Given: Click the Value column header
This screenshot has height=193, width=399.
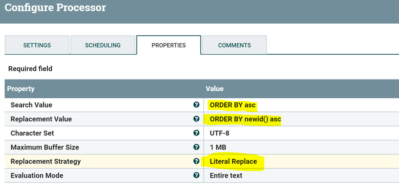Looking at the screenshot, I should (214, 89).
